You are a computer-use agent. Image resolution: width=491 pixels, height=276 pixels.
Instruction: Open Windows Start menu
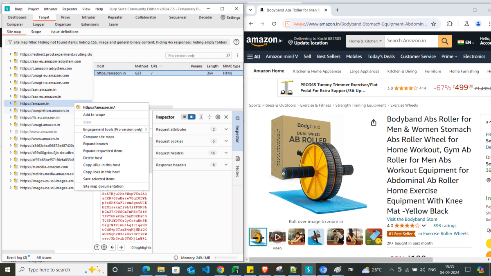coord(8,270)
